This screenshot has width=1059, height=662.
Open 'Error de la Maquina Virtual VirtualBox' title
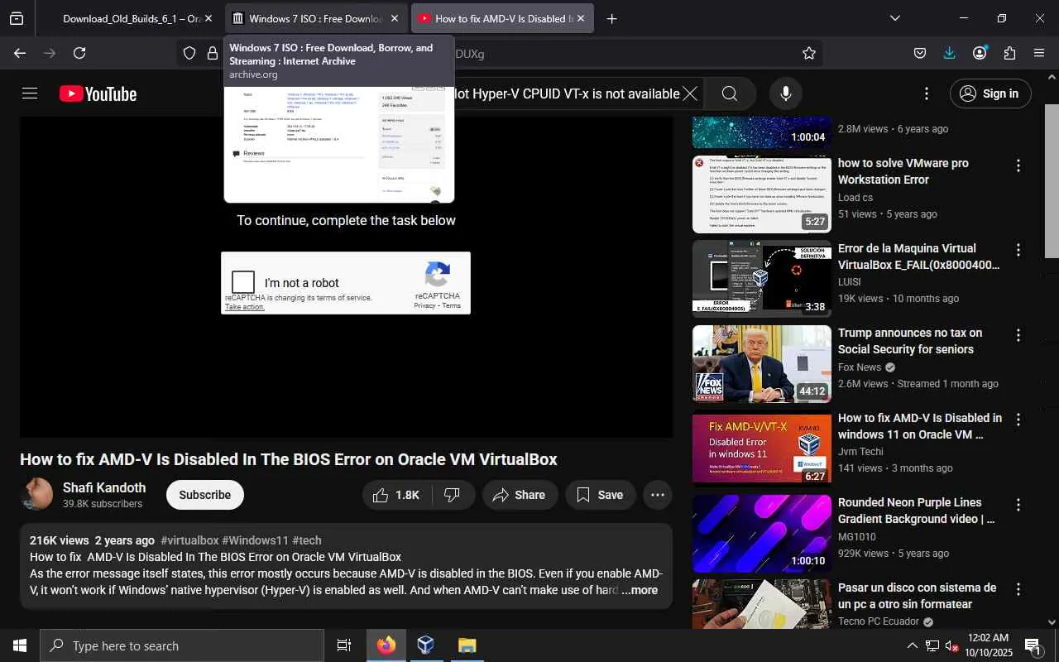[918, 257]
